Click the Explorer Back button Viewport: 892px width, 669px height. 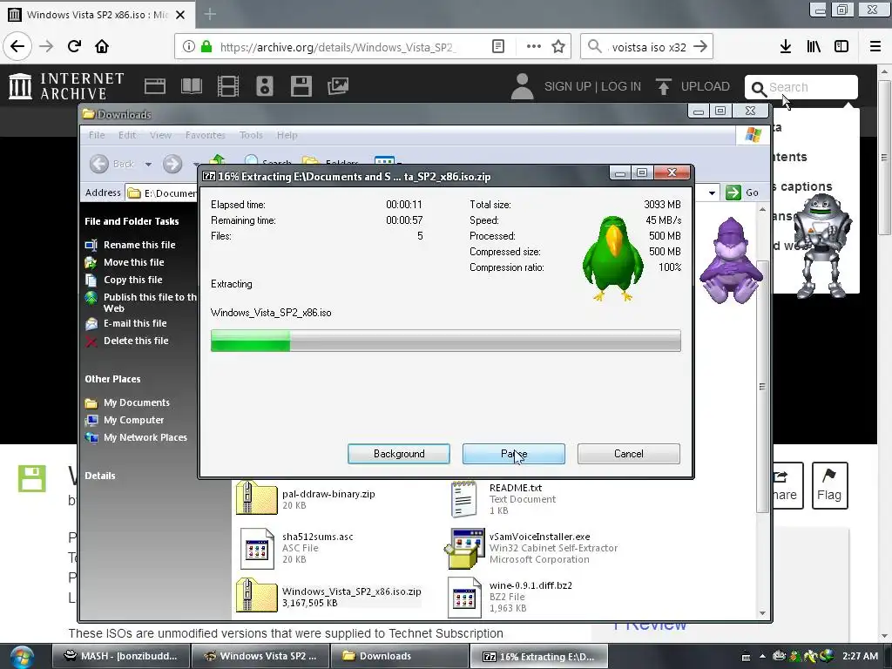point(112,164)
